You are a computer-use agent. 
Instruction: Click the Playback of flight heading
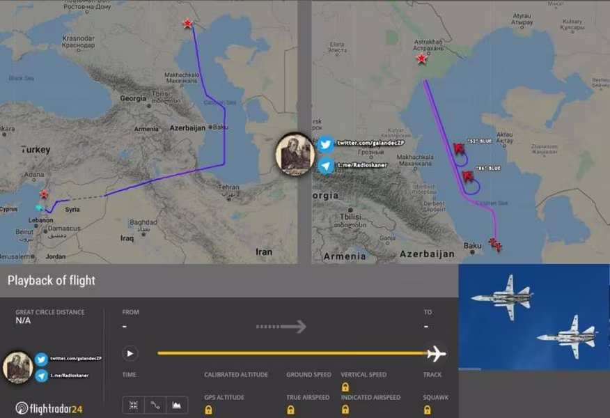(x=52, y=281)
